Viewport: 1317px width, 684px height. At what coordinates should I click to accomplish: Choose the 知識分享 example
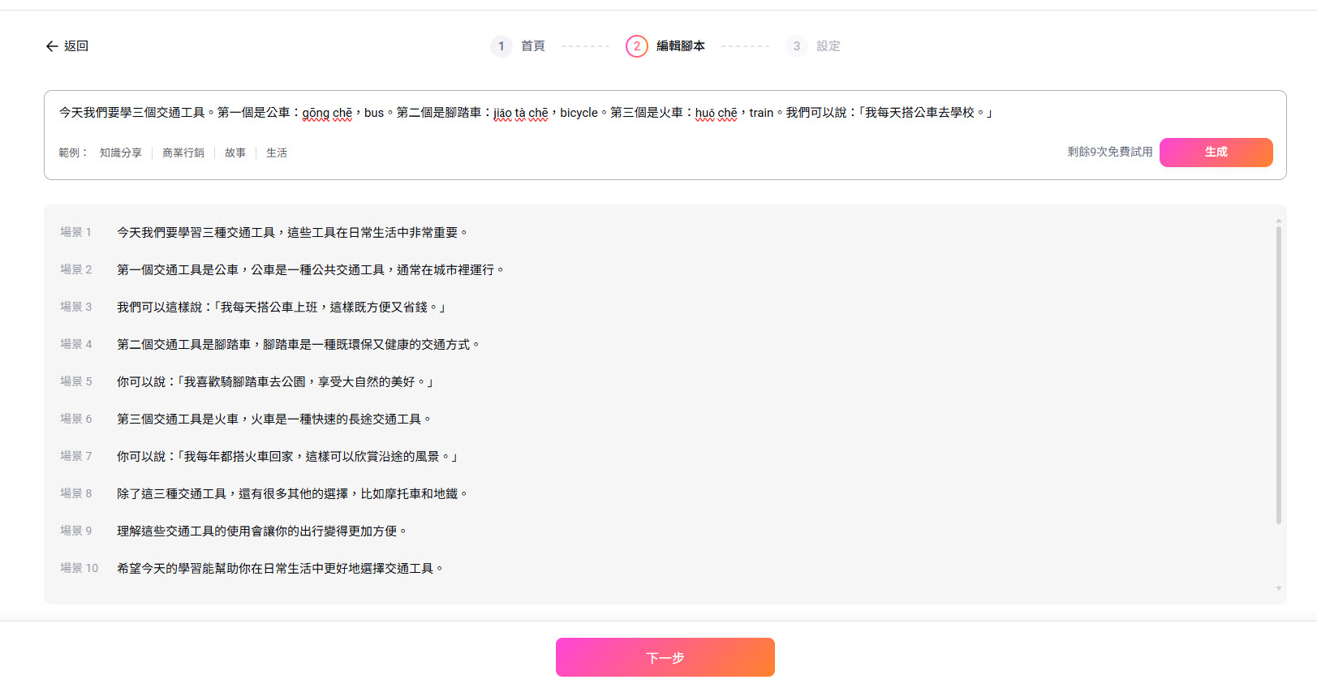click(121, 153)
